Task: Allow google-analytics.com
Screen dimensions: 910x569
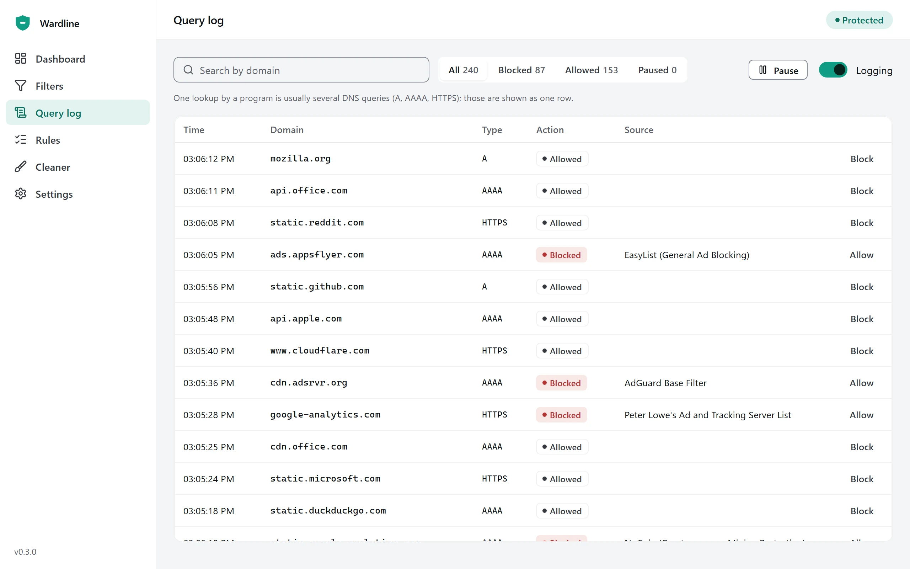Action: coord(862,415)
